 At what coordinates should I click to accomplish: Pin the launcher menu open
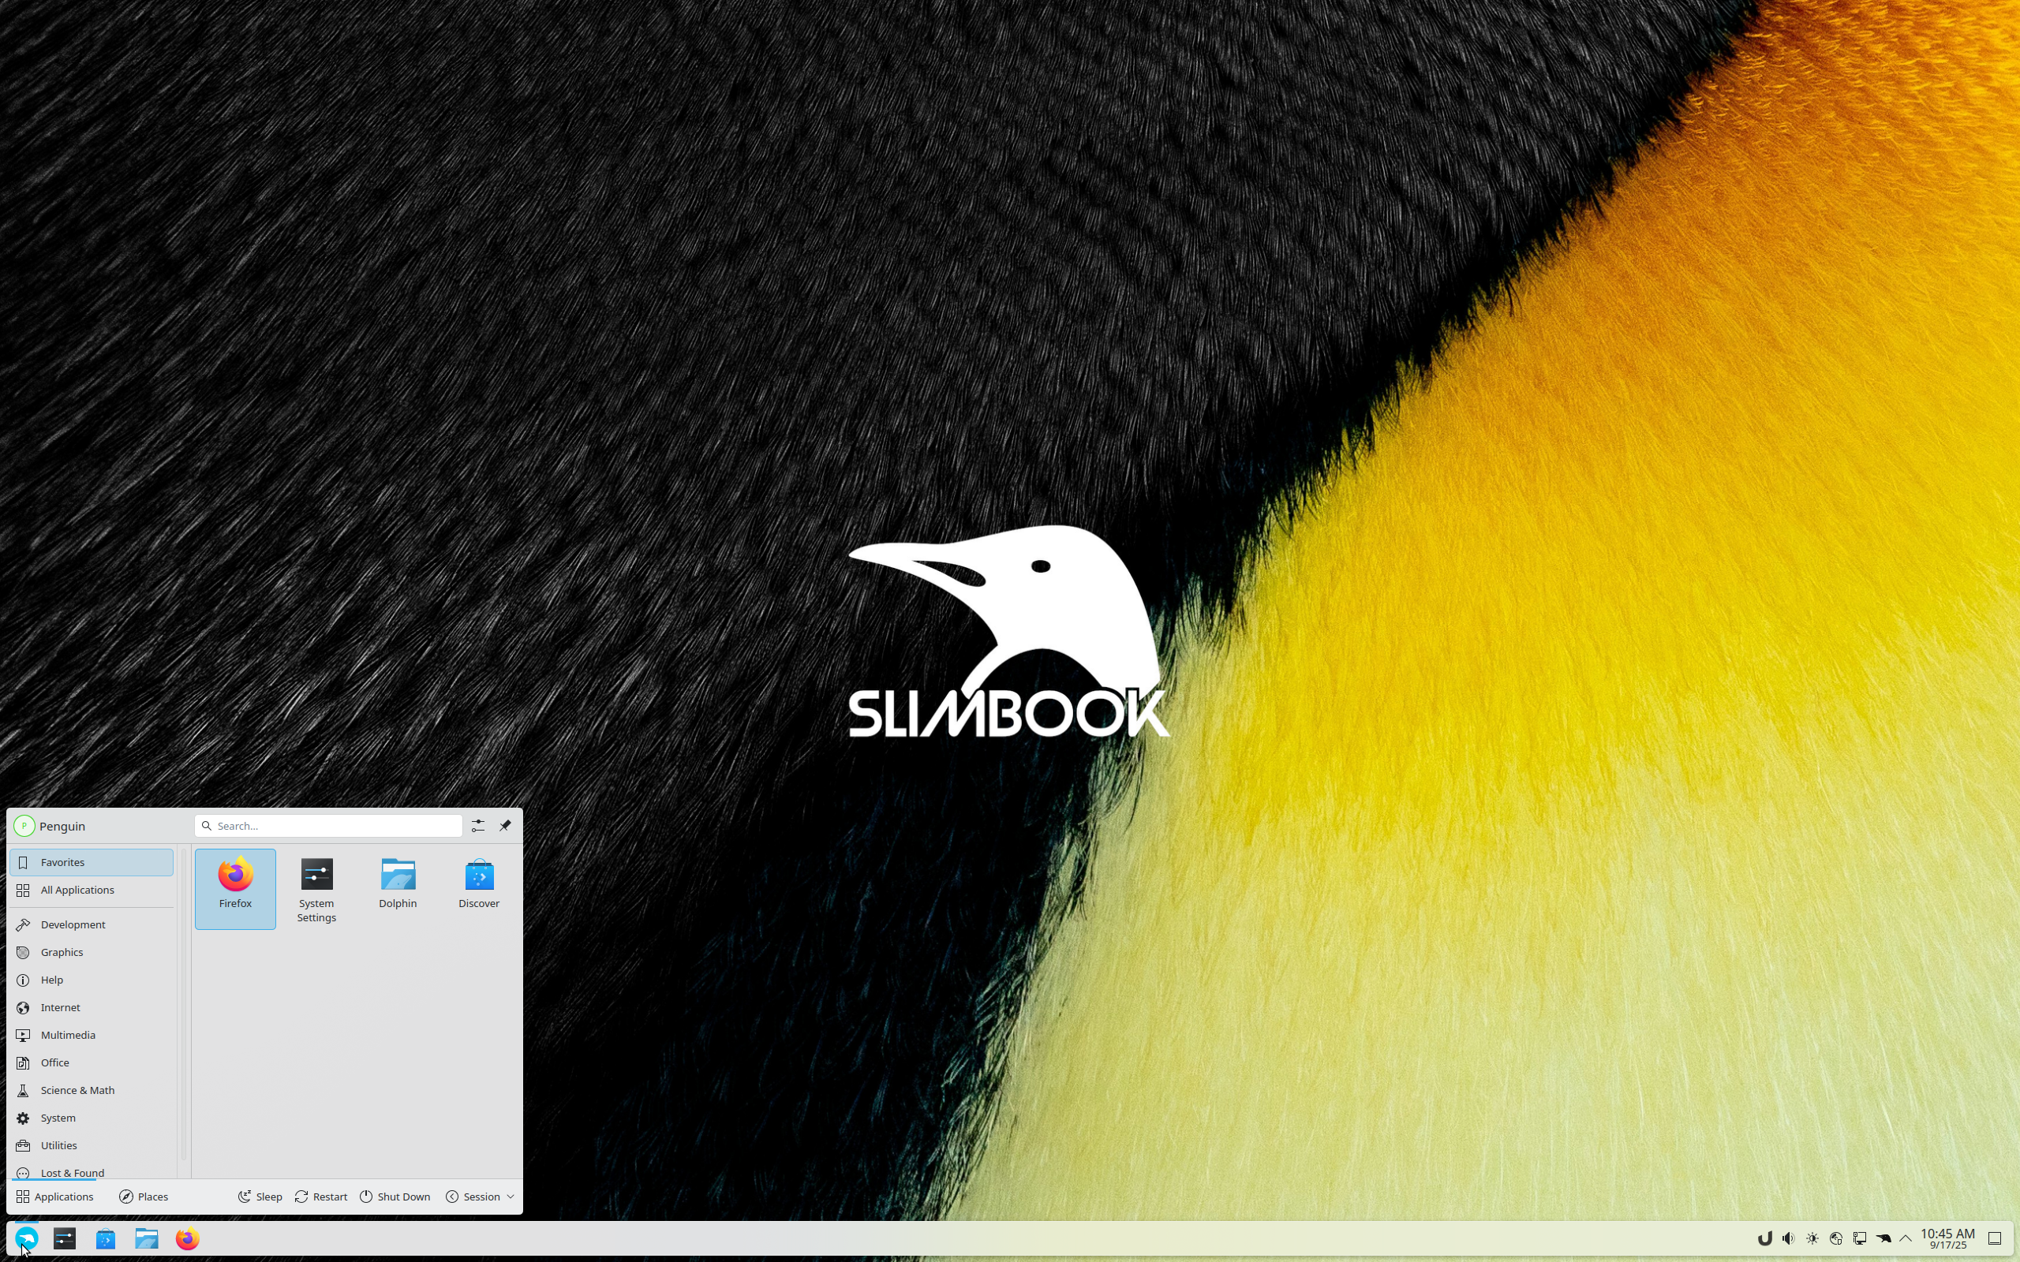coord(505,826)
